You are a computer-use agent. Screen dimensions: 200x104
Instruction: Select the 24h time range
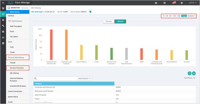click(x=179, y=16)
